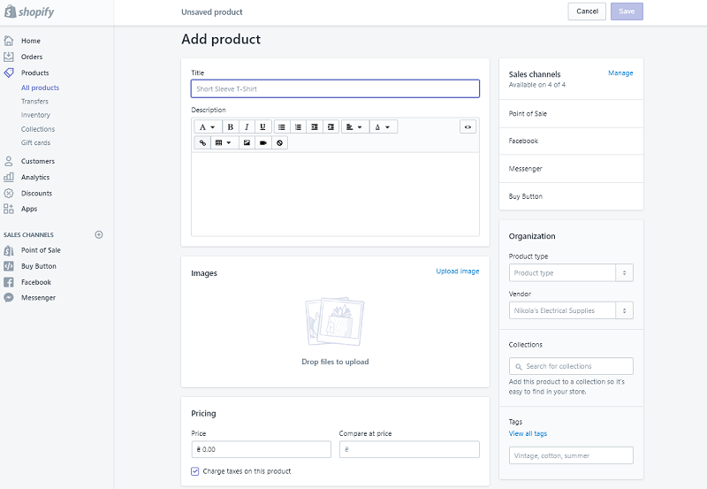The height and width of the screenshot is (489, 707).
Task: Click the underline formatting icon
Action: point(262,127)
